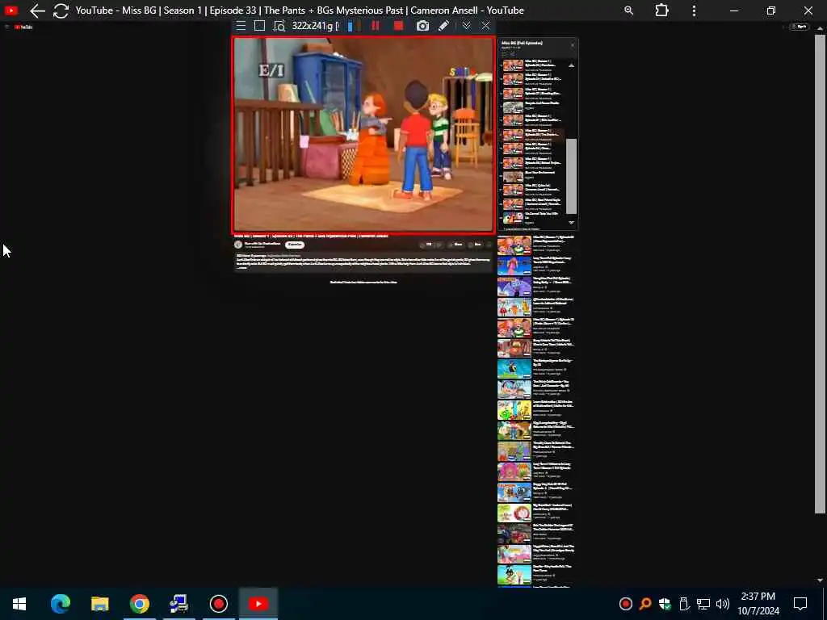Open the red record app on taskbar

pyautogui.click(x=218, y=604)
